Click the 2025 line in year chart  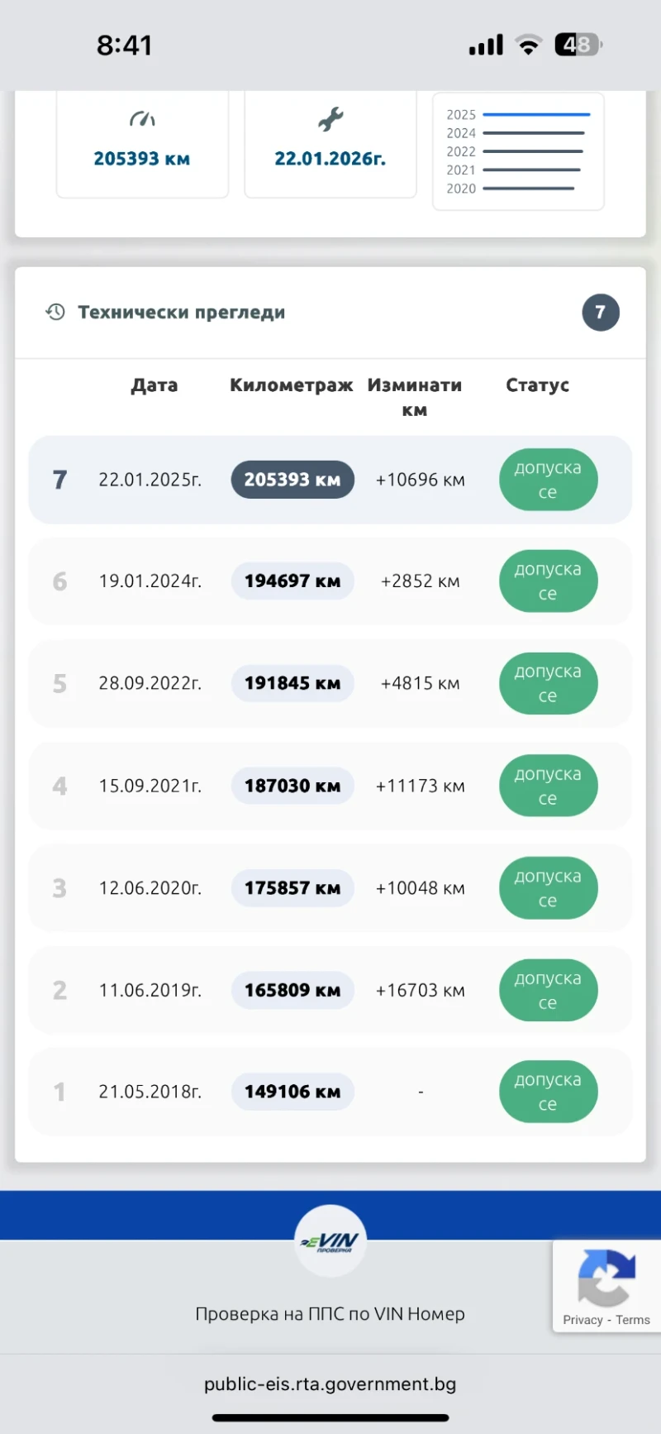[536, 115]
